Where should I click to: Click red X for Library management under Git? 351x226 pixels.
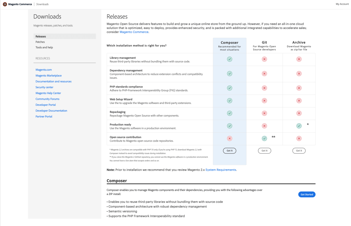pyautogui.click(x=264, y=59)
